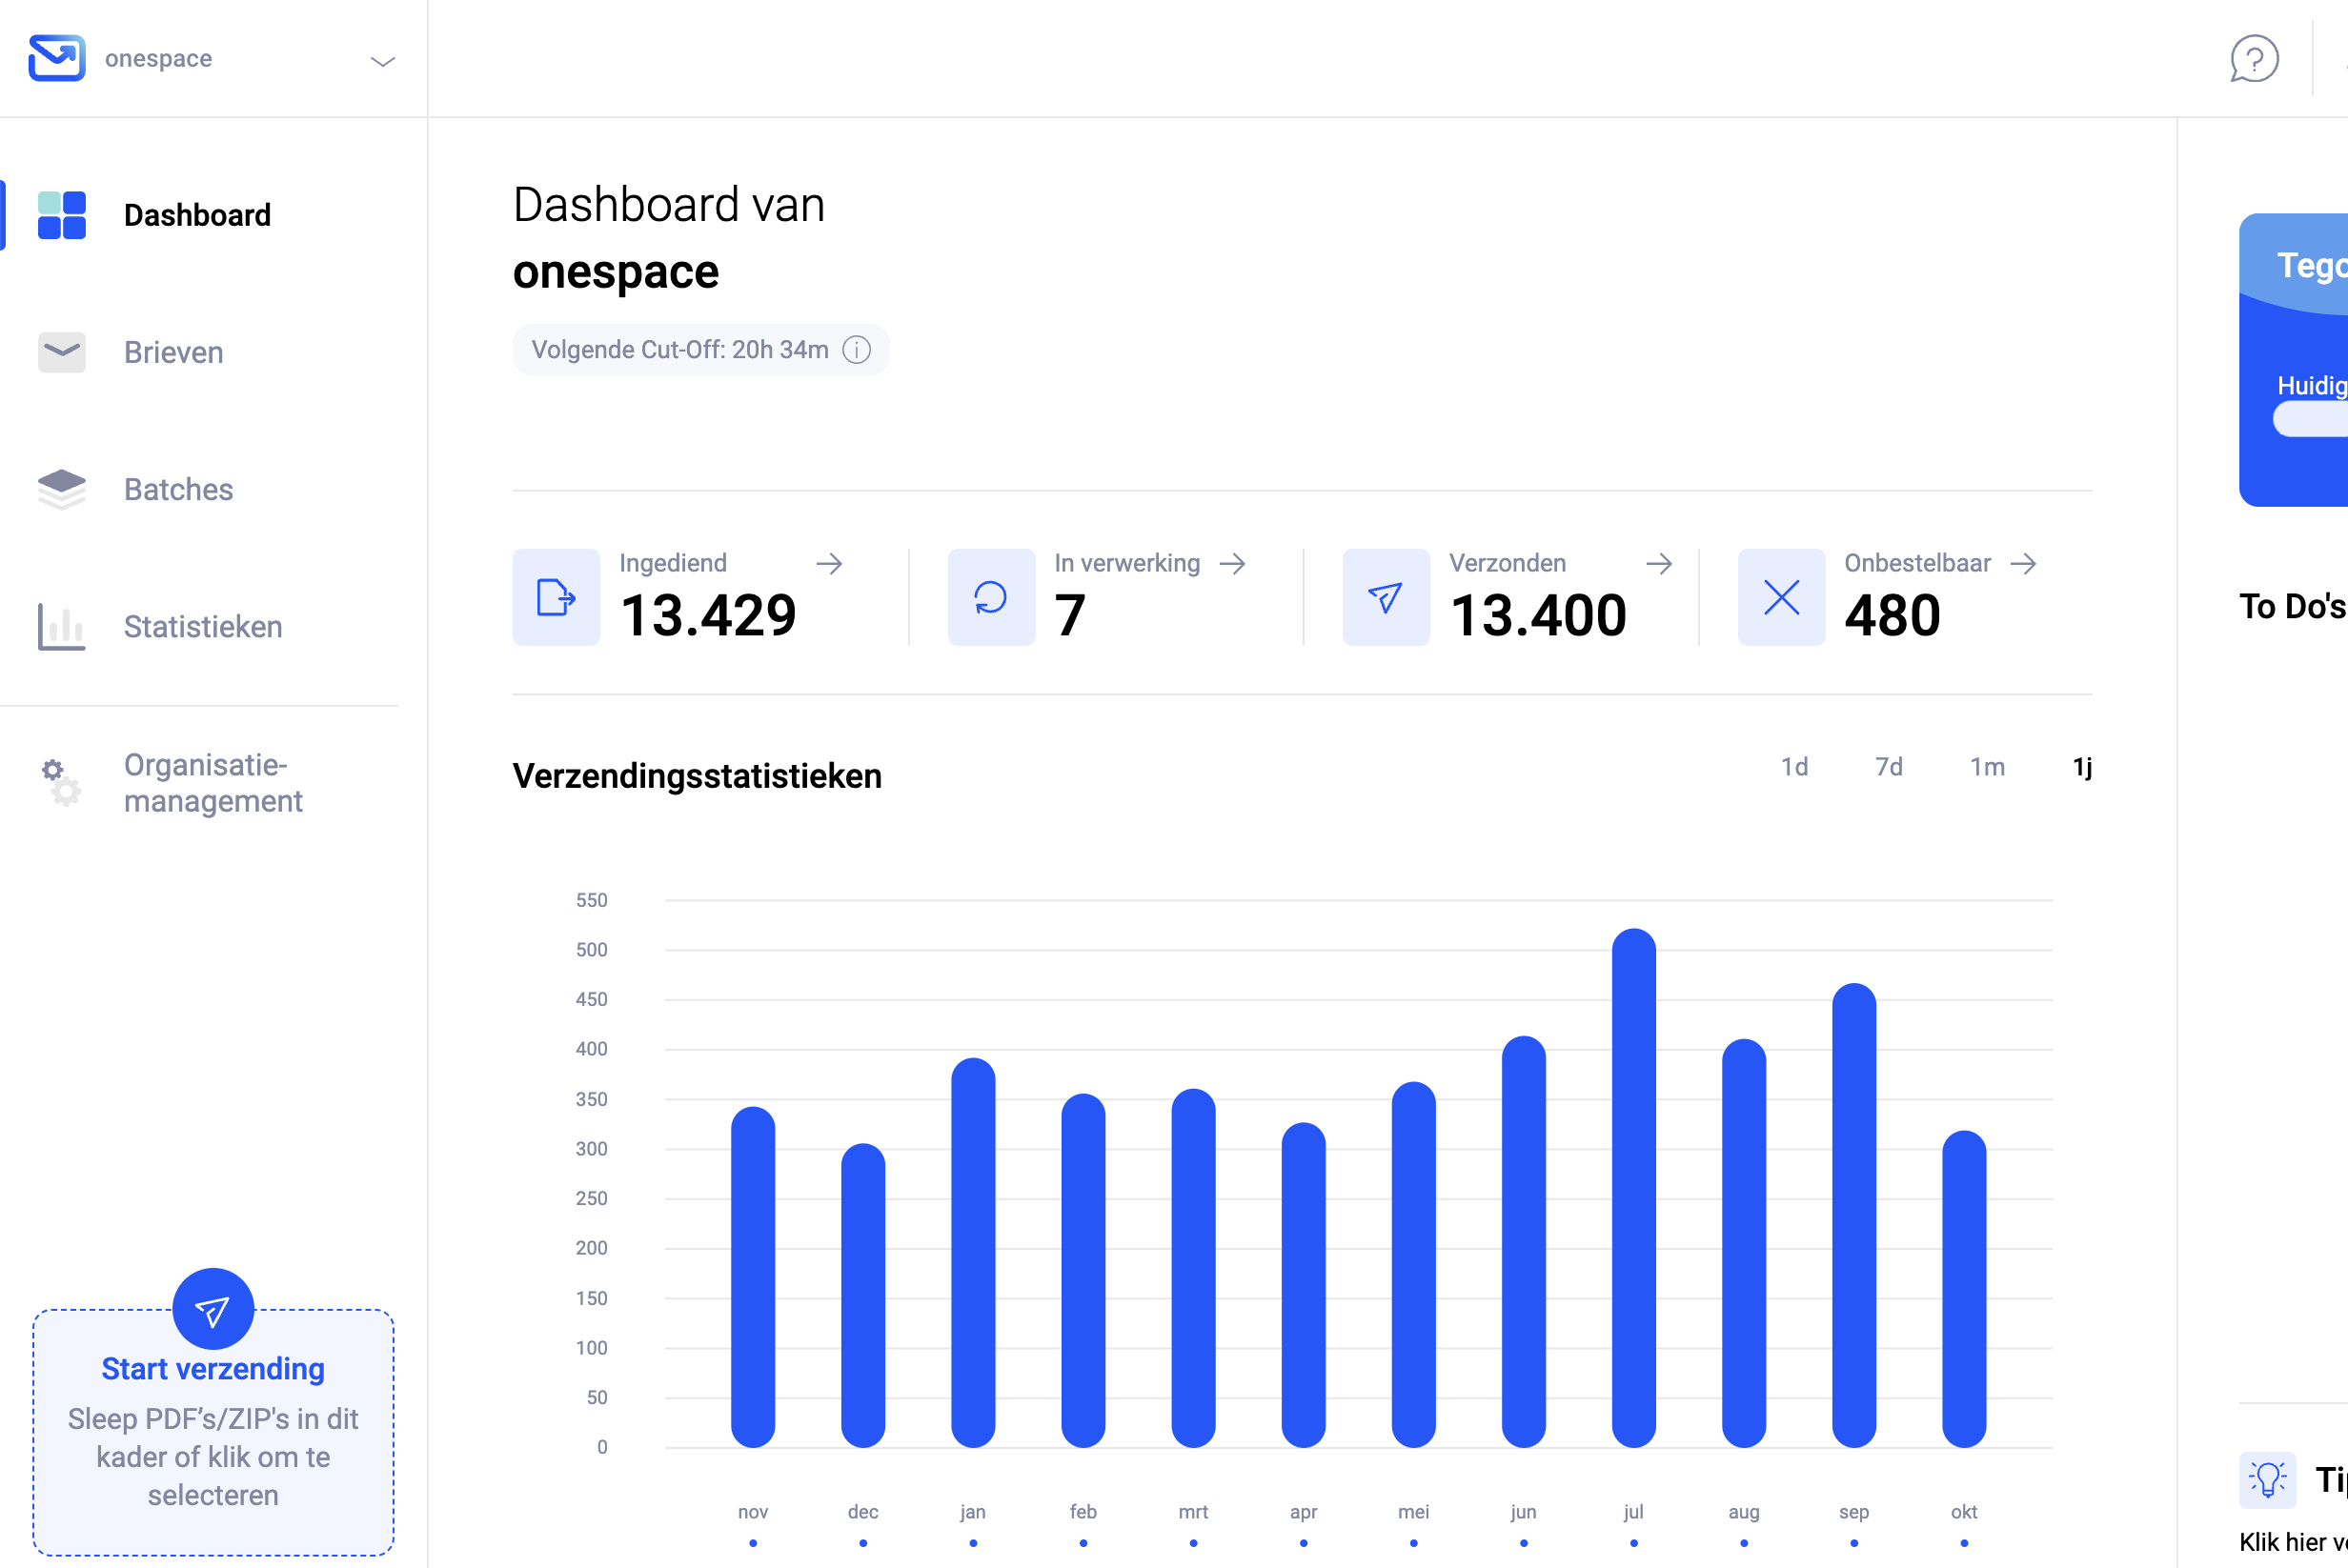The height and width of the screenshot is (1568, 2348).
Task: Select the 1d statistics filter
Action: [1794, 767]
